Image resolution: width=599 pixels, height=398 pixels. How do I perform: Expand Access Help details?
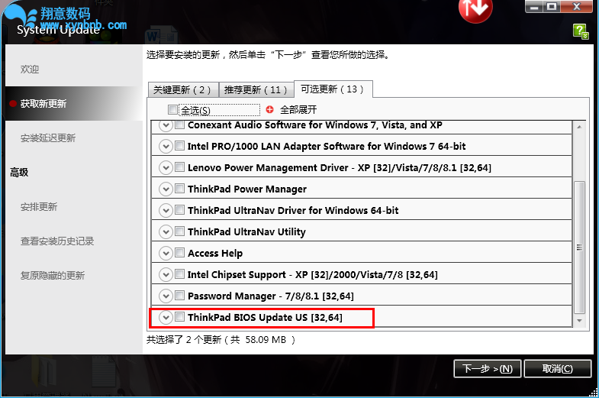pos(166,254)
